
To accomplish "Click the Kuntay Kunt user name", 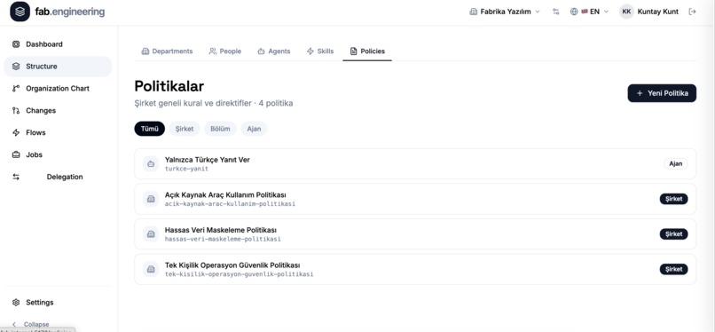I will click(x=657, y=12).
